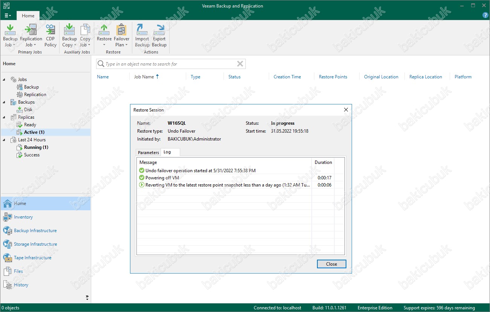Select Replication under Jobs
Screen dimensions: 490x312
(x=35, y=95)
